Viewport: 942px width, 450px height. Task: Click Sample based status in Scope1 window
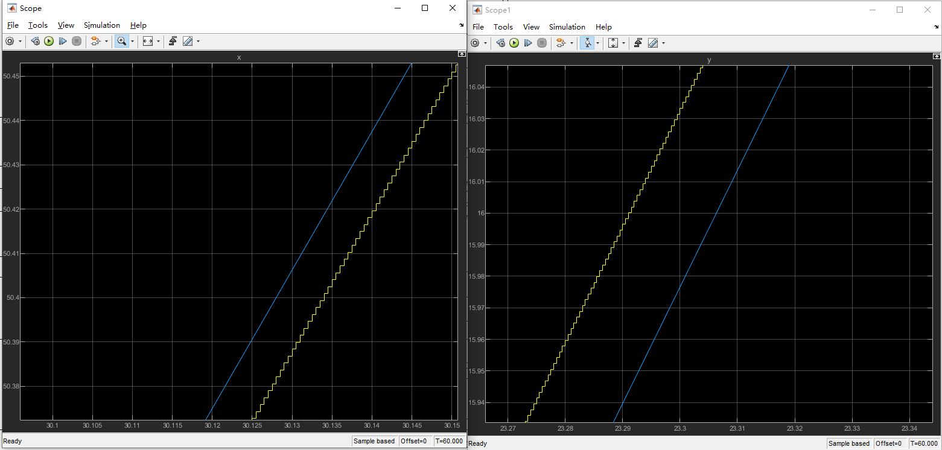[x=849, y=443]
